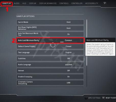Change Sprint Mode option
This screenshot has height=102, width=116.
coord(50,22)
